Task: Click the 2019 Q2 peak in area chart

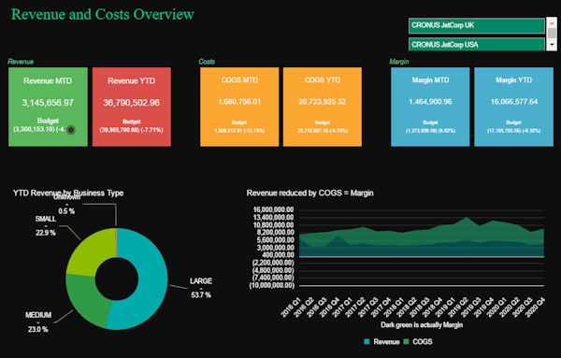Action: click(466, 218)
